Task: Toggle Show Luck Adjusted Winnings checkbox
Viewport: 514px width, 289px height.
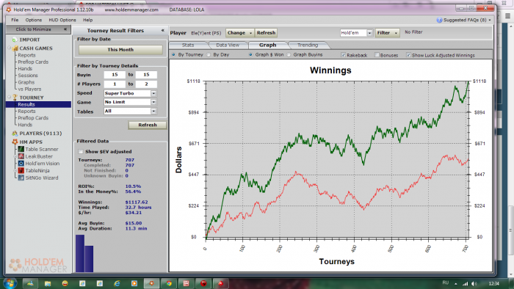Action: (408, 55)
